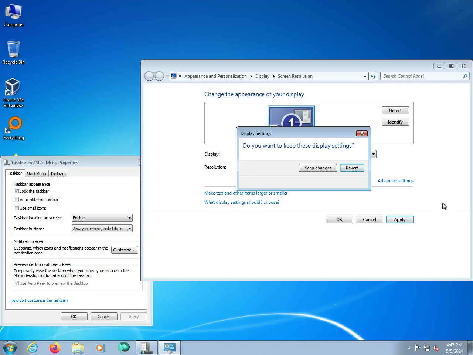
Task: Expand the address bar history dropdown
Action: click(x=365, y=76)
